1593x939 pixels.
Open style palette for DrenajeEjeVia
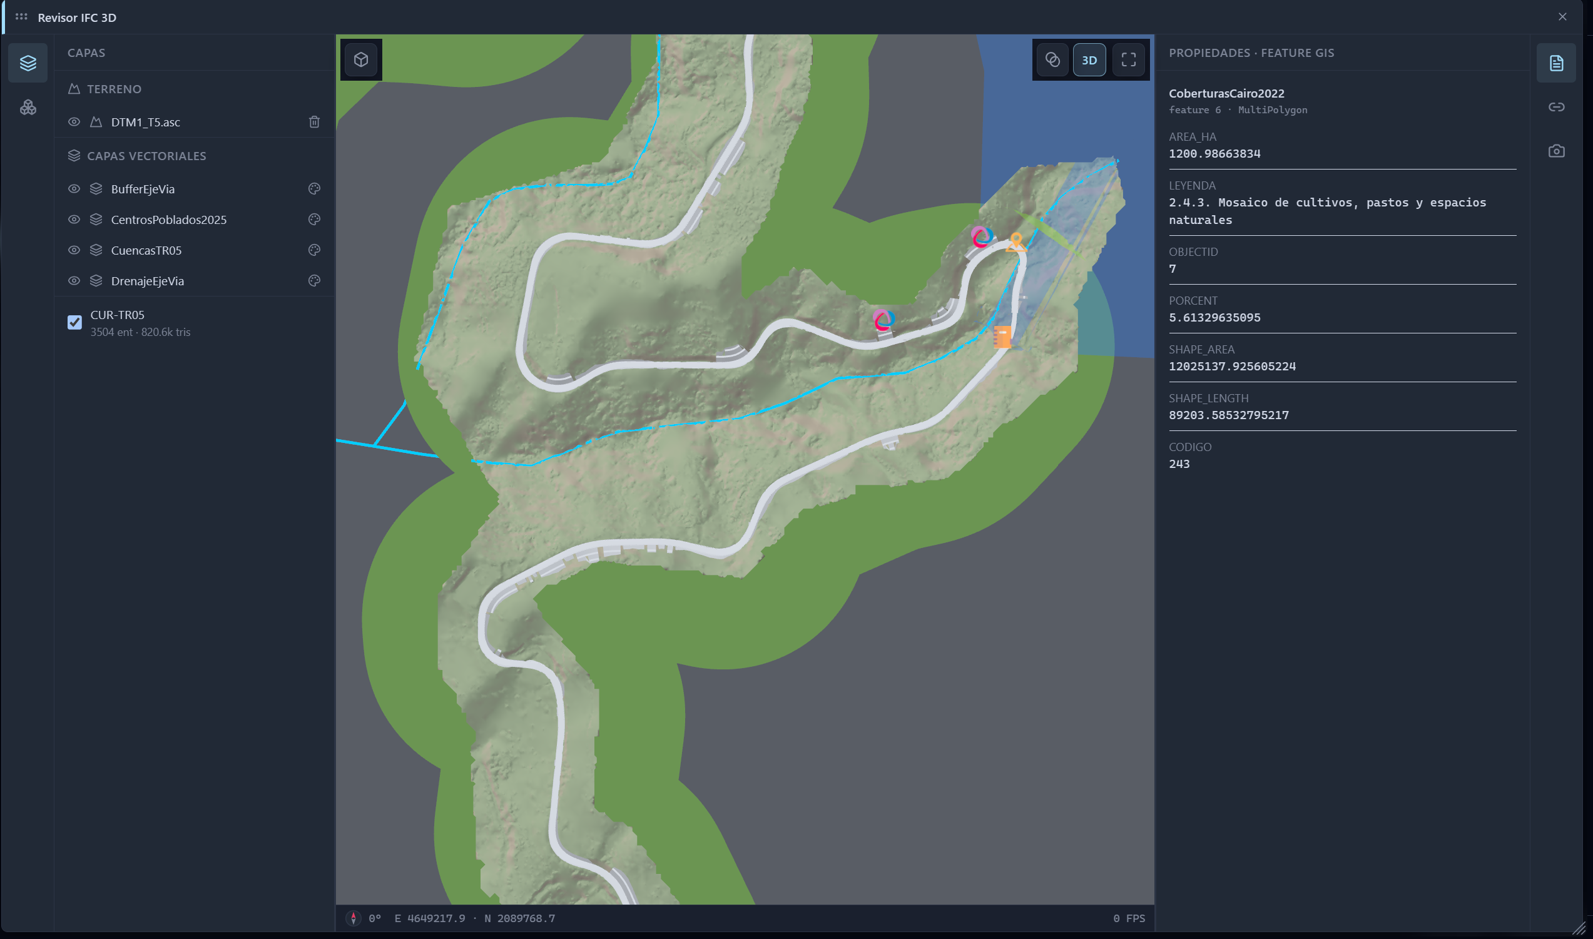coord(315,280)
